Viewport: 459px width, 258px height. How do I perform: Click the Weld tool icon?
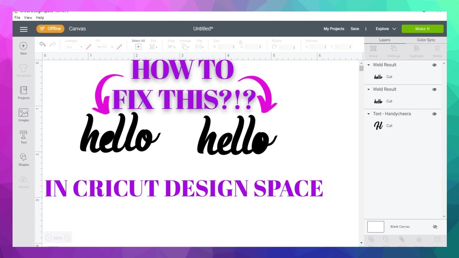pyautogui.click(x=386, y=239)
